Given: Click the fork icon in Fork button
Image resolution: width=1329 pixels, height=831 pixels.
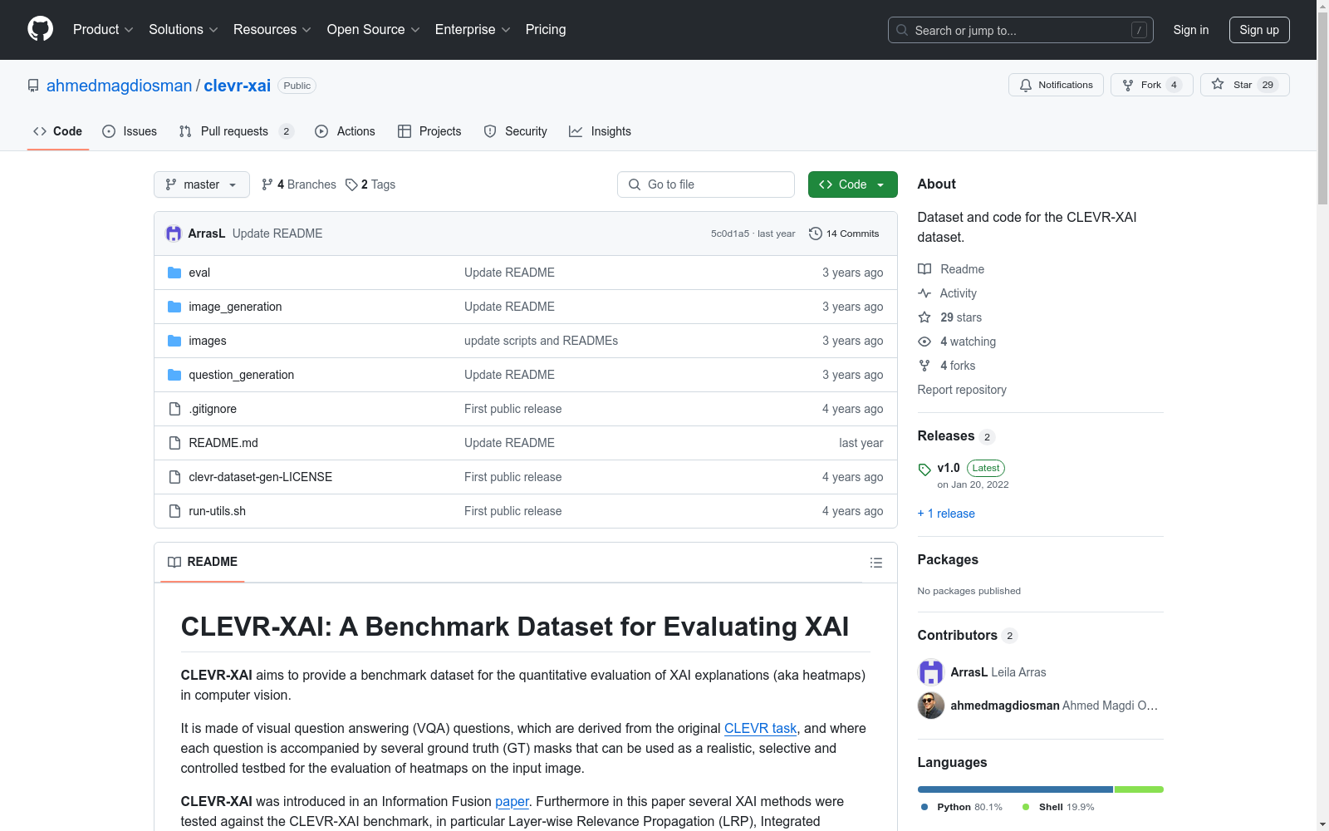Looking at the screenshot, I should tap(1128, 85).
